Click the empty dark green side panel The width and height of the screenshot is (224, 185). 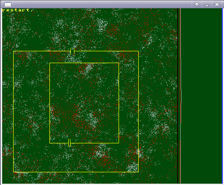click(x=201, y=96)
